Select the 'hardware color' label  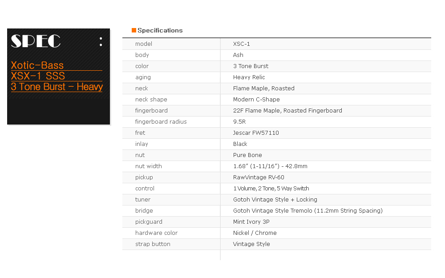click(156, 233)
